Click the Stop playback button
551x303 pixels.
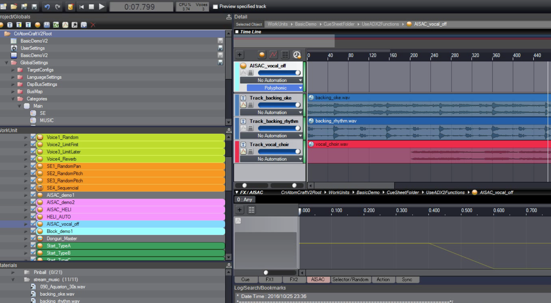pyautogui.click(x=91, y=7)
